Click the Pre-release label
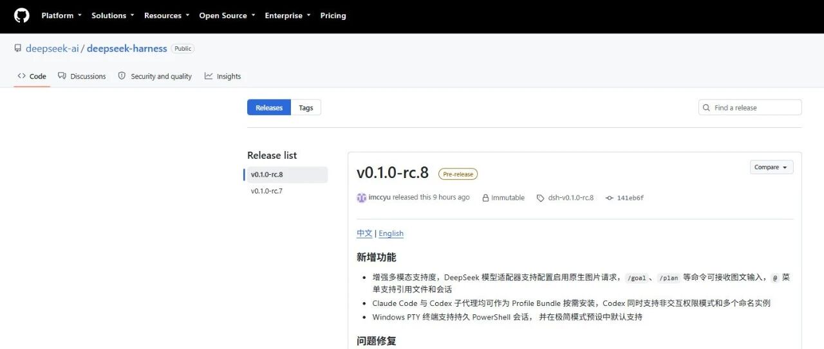The height and width of the screenshot is (349, 824). click(458, 174)
